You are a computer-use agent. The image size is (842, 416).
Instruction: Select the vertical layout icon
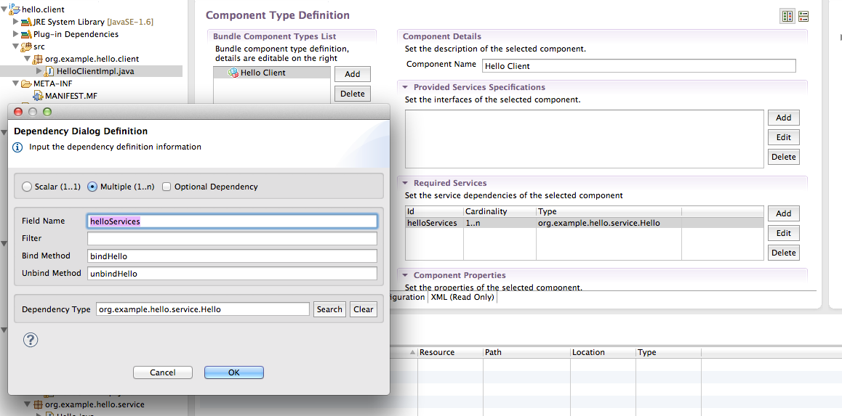pyautogui.click(x=803, y=17)
